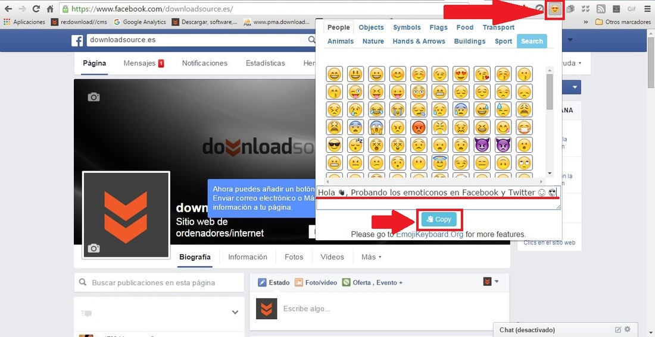Switch to Buildings emoji tab
Screen dimensions: 655x337
[470, 41]
